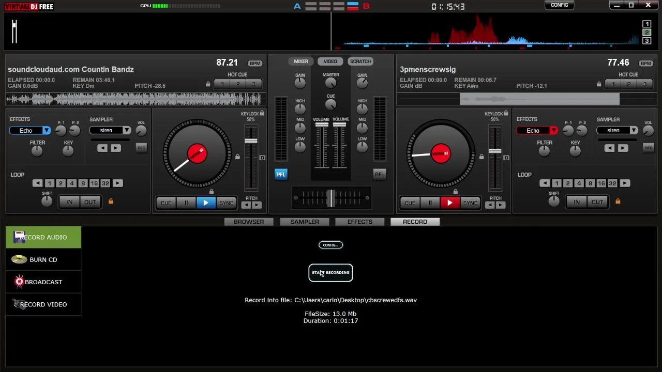Click the master volume knob
Viewport: 662px width, 372px height.
330,83
